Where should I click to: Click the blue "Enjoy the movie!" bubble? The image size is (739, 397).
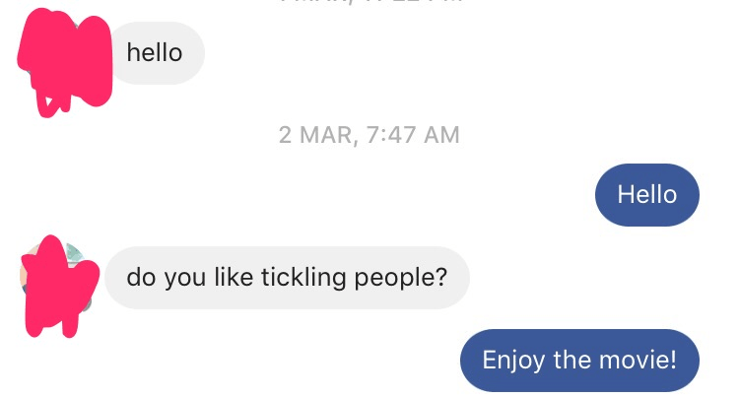coord(579,360)
